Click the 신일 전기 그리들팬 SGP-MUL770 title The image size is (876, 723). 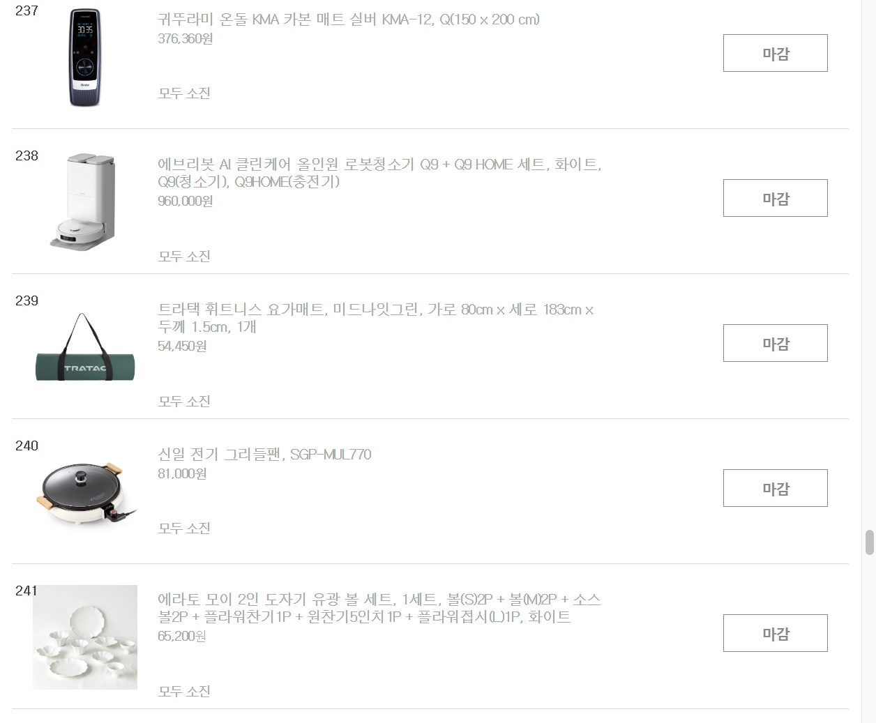264,455
